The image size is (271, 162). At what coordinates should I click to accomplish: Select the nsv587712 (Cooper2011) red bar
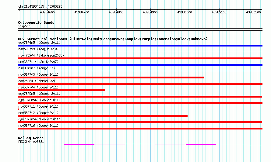coord(103,116)
